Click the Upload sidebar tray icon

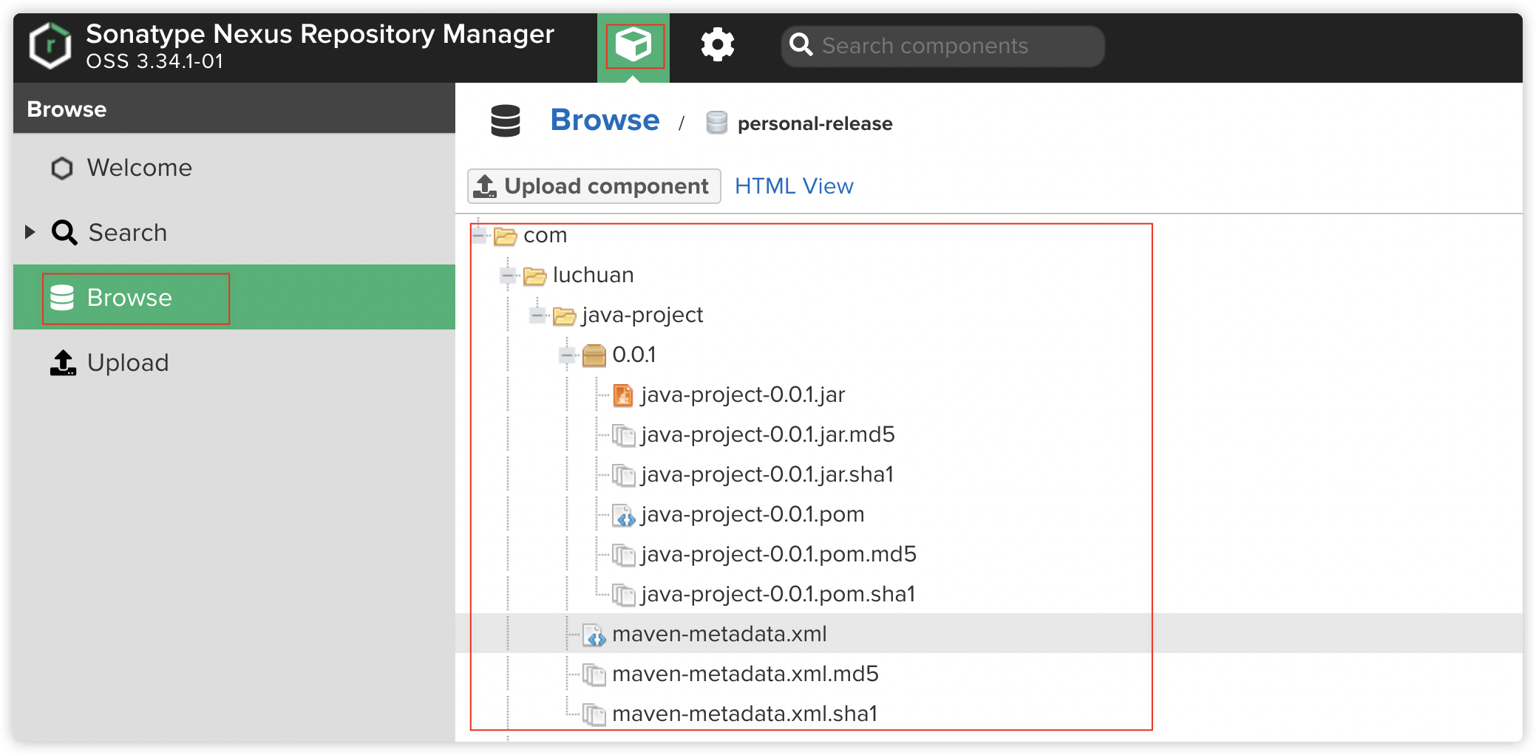[63, 363]
